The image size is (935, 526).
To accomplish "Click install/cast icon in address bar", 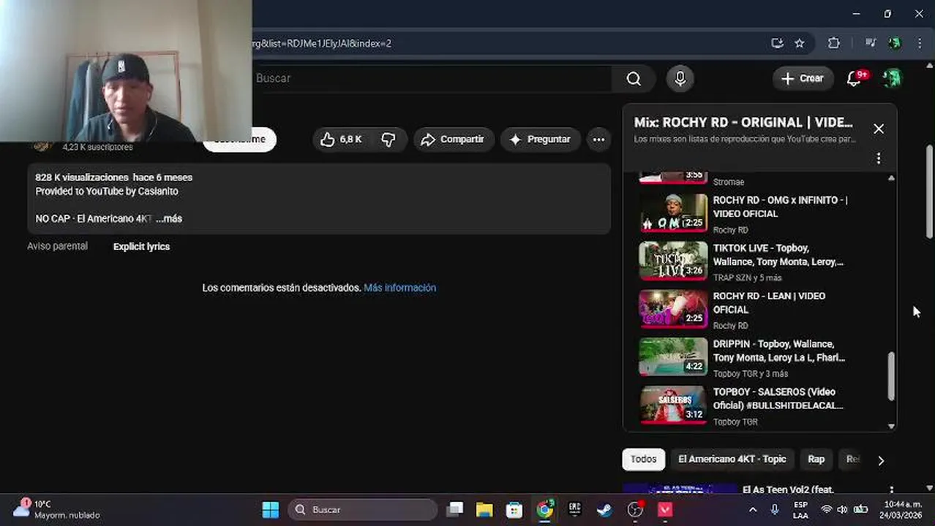I will [777, 43].
